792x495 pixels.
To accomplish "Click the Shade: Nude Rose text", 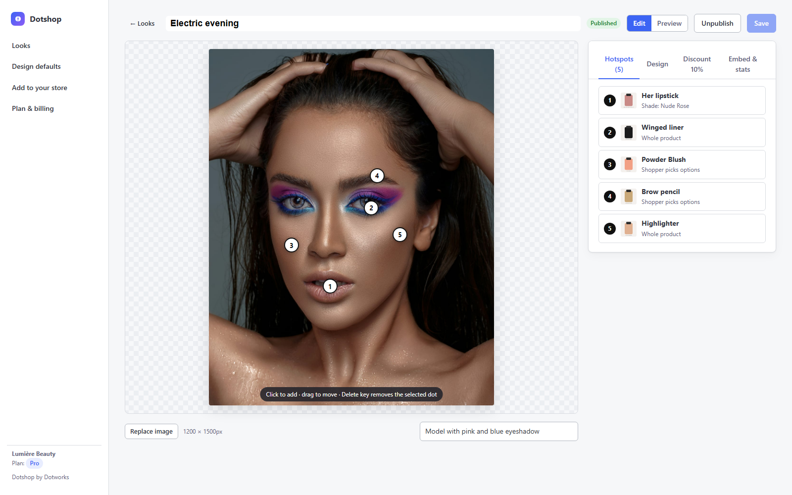I will click(665, 106).
